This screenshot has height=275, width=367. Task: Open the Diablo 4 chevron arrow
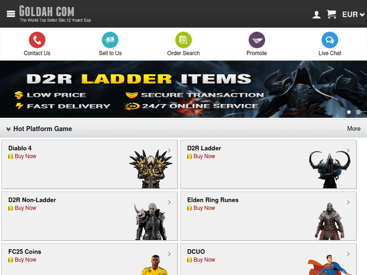point(169,150)
